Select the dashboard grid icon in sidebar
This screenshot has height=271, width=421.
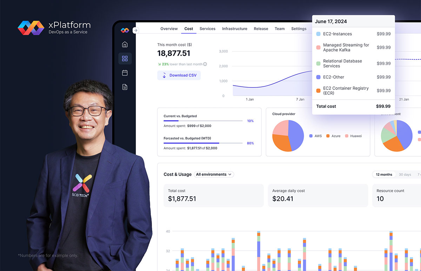pos(125,59)
